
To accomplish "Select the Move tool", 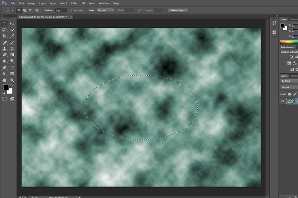I will point(12,24).
